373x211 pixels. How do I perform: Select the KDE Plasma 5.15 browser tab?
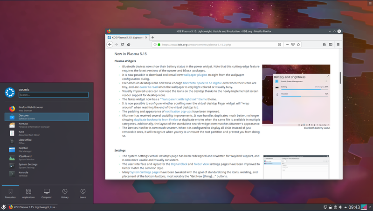point(127,38)
